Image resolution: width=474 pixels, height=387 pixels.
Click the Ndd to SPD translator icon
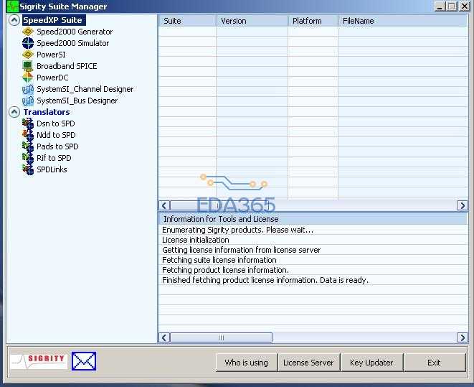(28, 135)
